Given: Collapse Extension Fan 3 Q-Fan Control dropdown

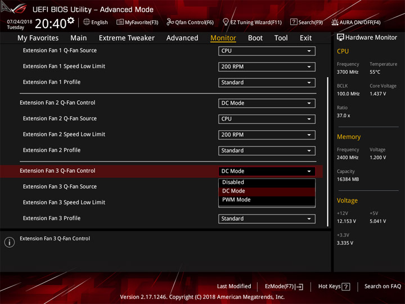Looking at the screenshot, I should click(267, 171).
